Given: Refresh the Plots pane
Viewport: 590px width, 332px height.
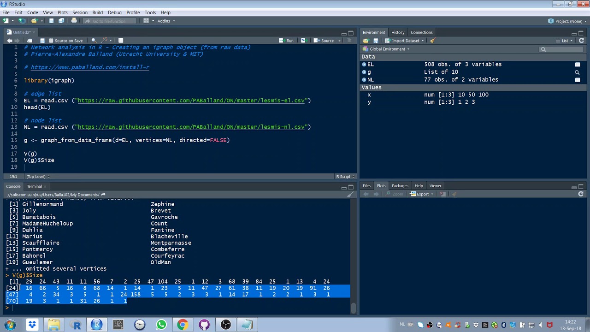Looking at the screenshot, I should [581, 194].
